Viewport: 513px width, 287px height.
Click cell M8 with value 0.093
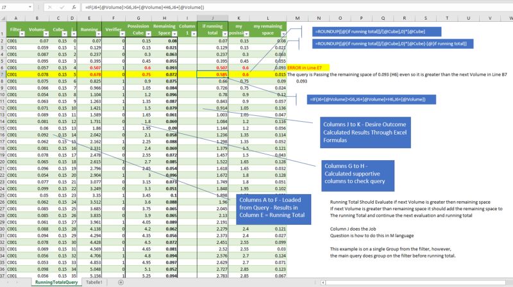click(298, 81)
